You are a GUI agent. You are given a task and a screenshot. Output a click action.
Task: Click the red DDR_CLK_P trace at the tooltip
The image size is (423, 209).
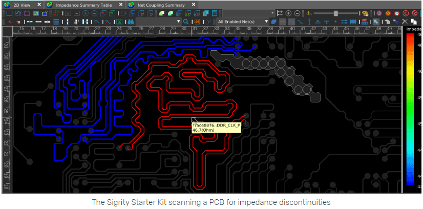[x=191, y=118]
